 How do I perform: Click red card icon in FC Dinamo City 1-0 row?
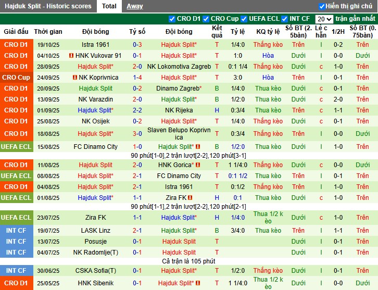[198, 147]
